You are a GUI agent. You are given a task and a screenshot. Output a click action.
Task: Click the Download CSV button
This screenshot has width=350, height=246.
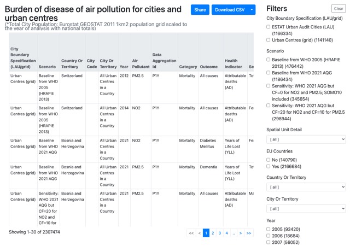coord(230,10)
